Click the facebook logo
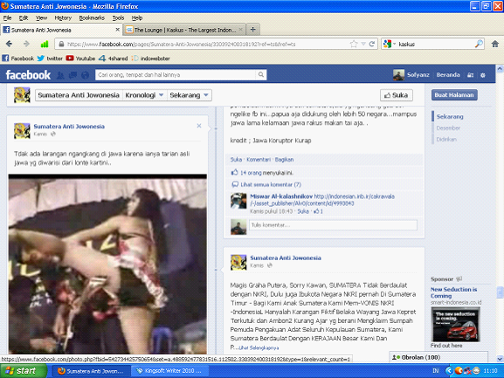The height and width of the screenshot is (378, 504). (28, 75)
